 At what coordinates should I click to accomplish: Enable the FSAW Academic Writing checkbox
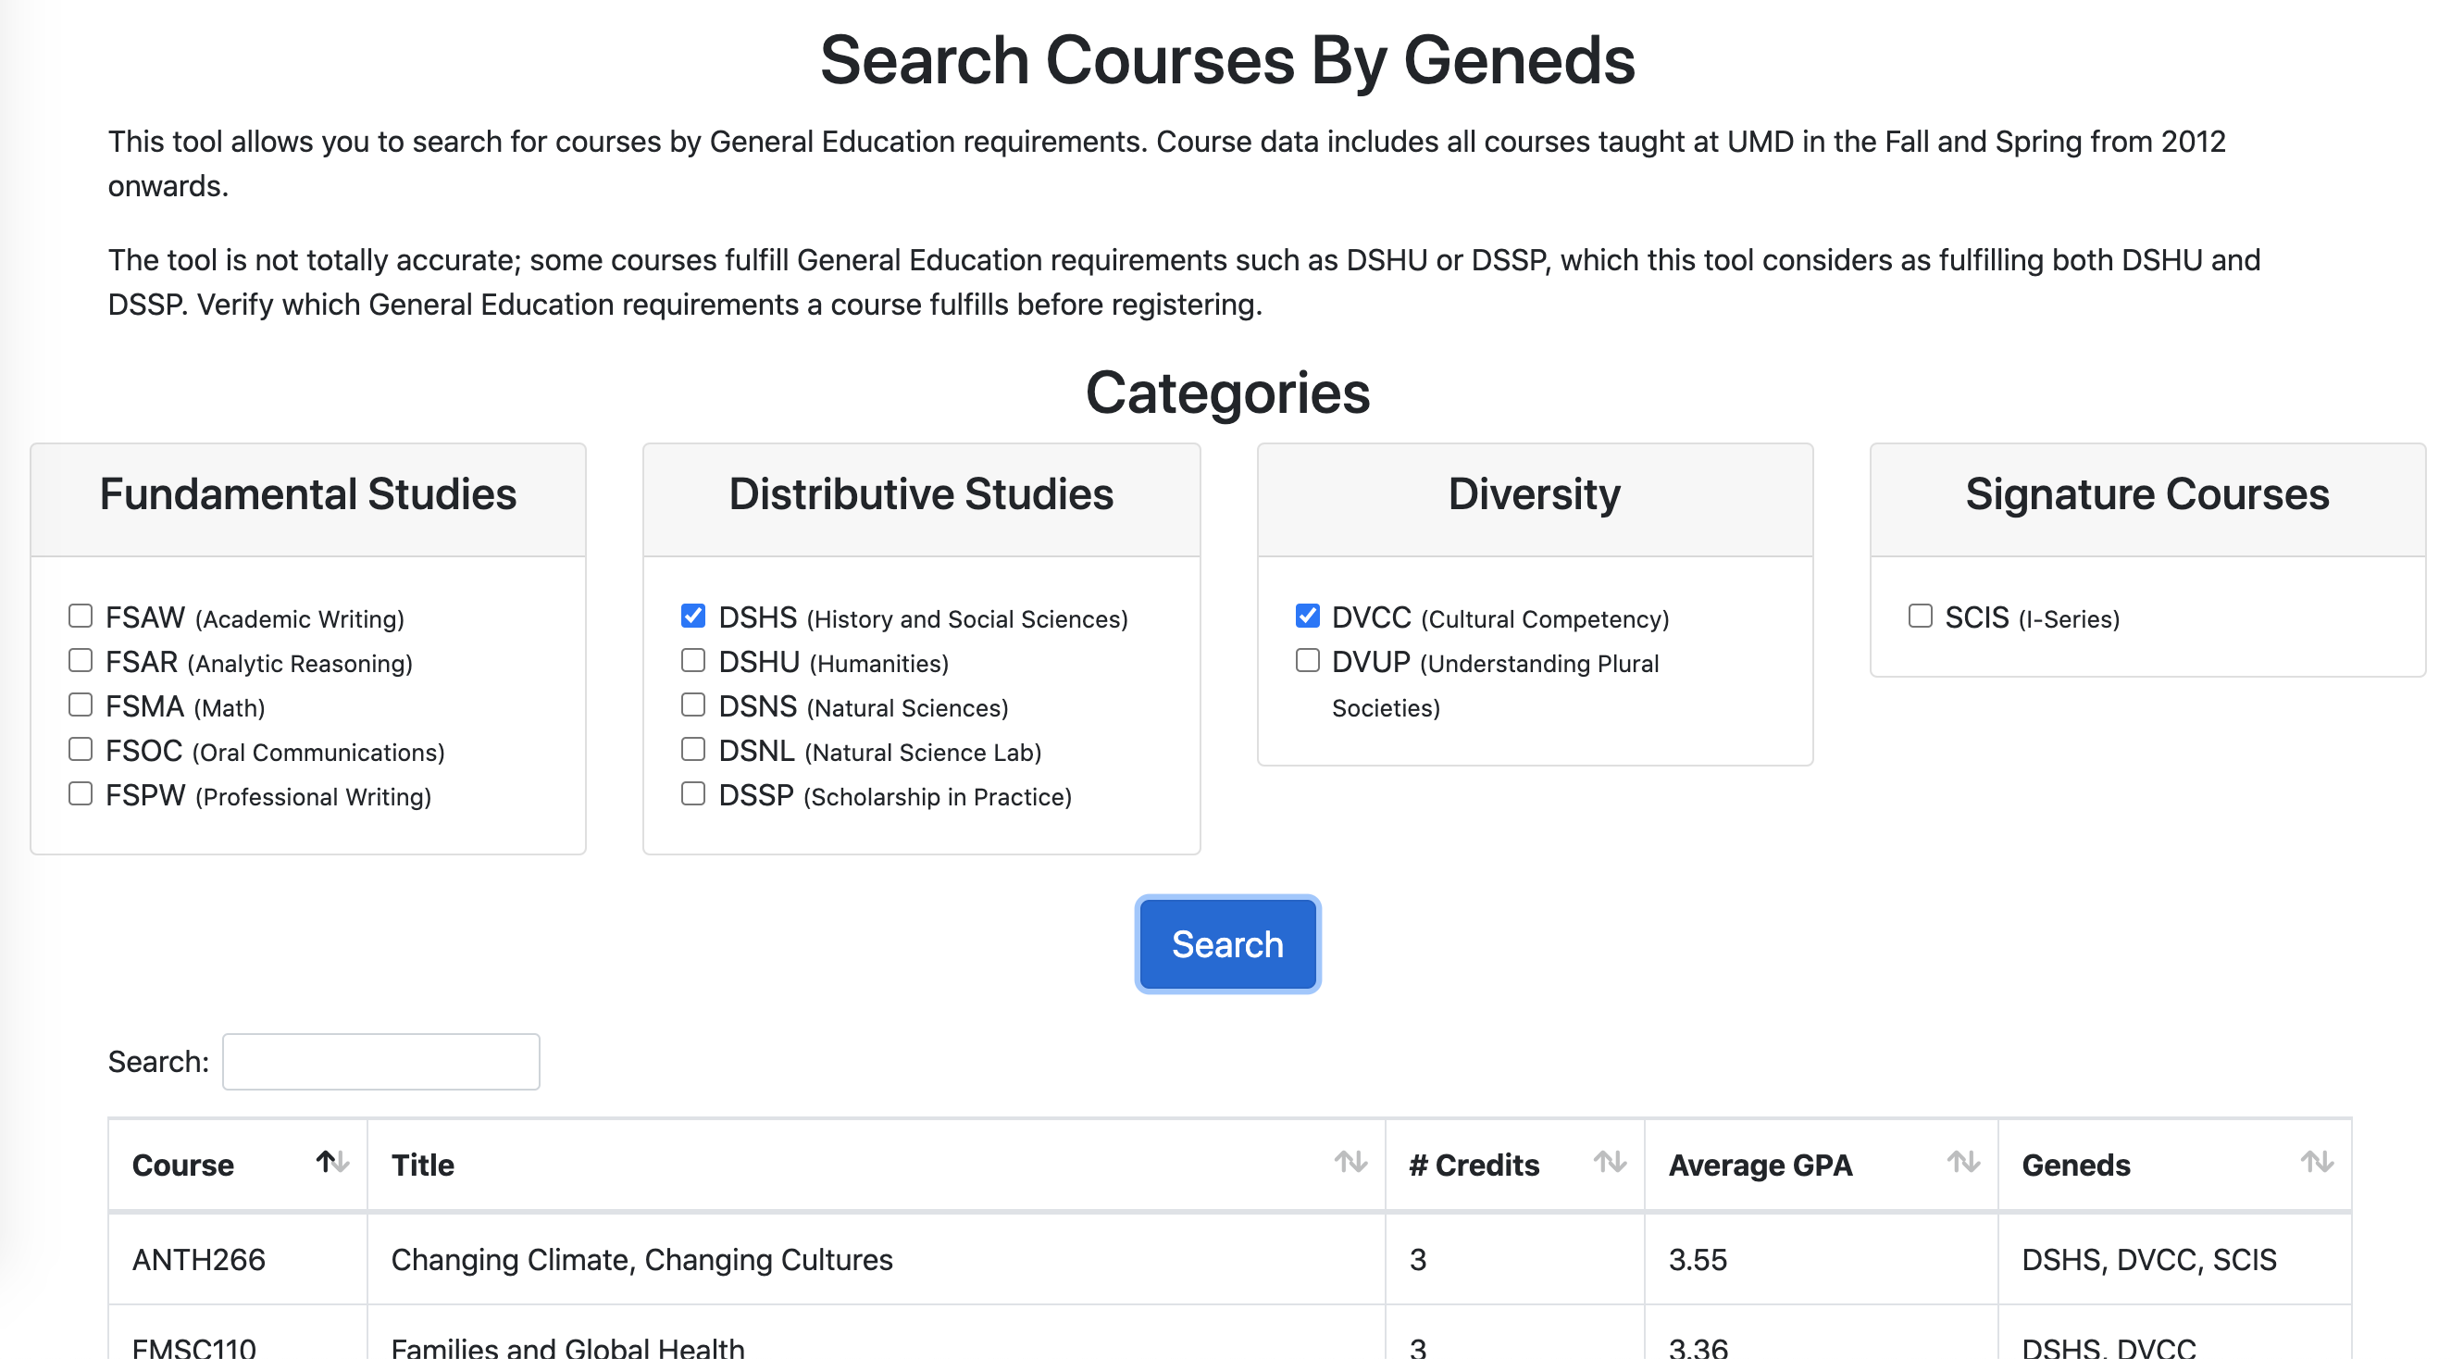(x=81, y=617)
